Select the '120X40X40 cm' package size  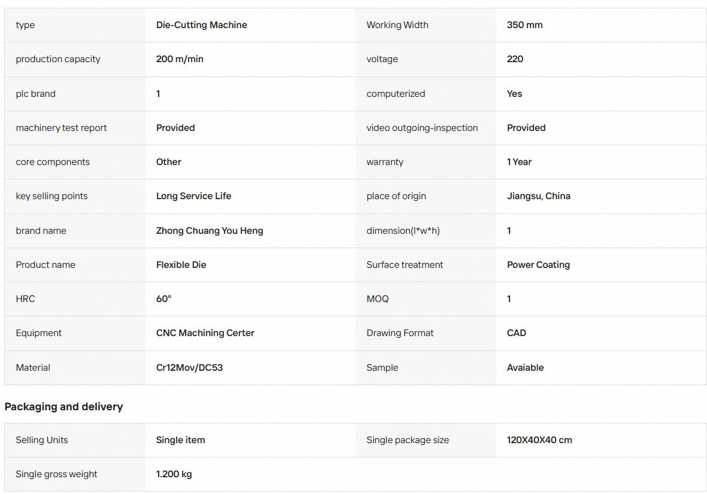click(539, 440)
